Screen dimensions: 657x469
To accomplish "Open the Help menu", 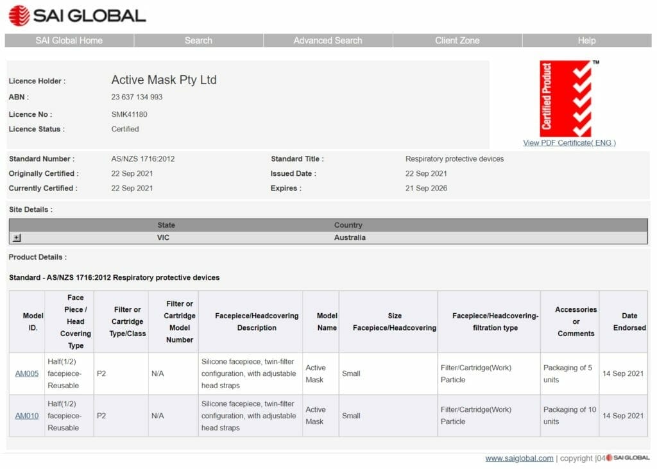I will coord(586,40).
